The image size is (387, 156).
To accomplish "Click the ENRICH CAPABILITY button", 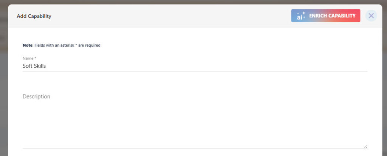I will point(325,16).
